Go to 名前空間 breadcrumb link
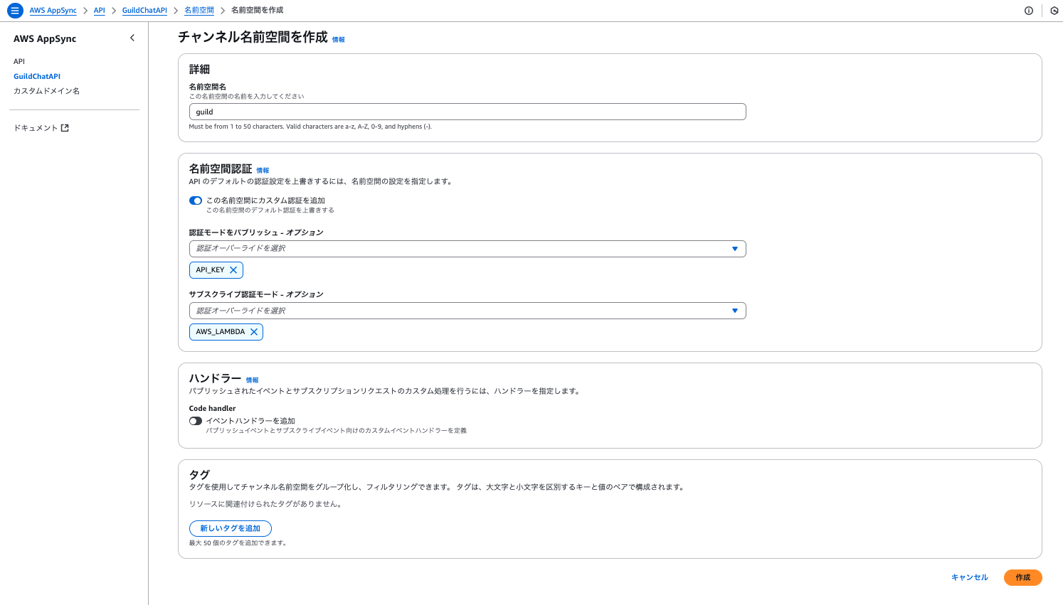 199,11
